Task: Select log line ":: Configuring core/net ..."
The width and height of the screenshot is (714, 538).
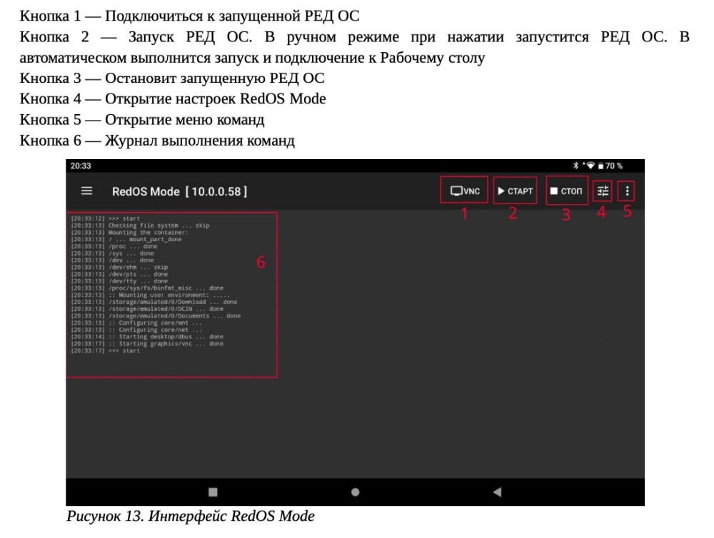Action: [x=136, y=330]
